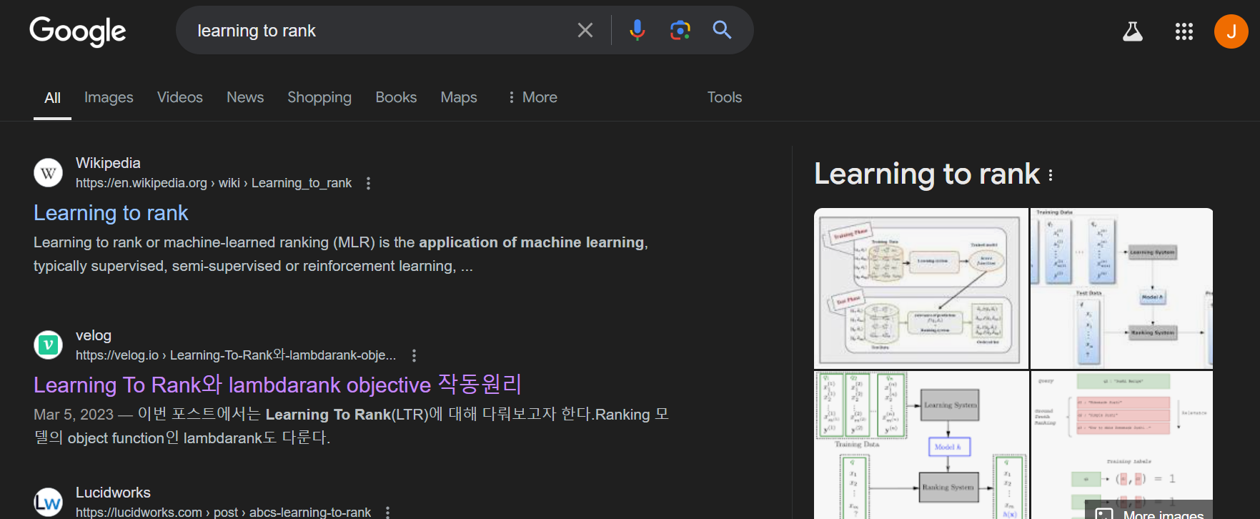
Task: Open options menu for the velog result
Action: point(414,355)
